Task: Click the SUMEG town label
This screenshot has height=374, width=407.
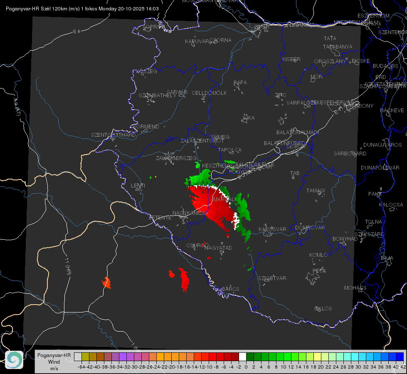Action: [x=220, y=137]
